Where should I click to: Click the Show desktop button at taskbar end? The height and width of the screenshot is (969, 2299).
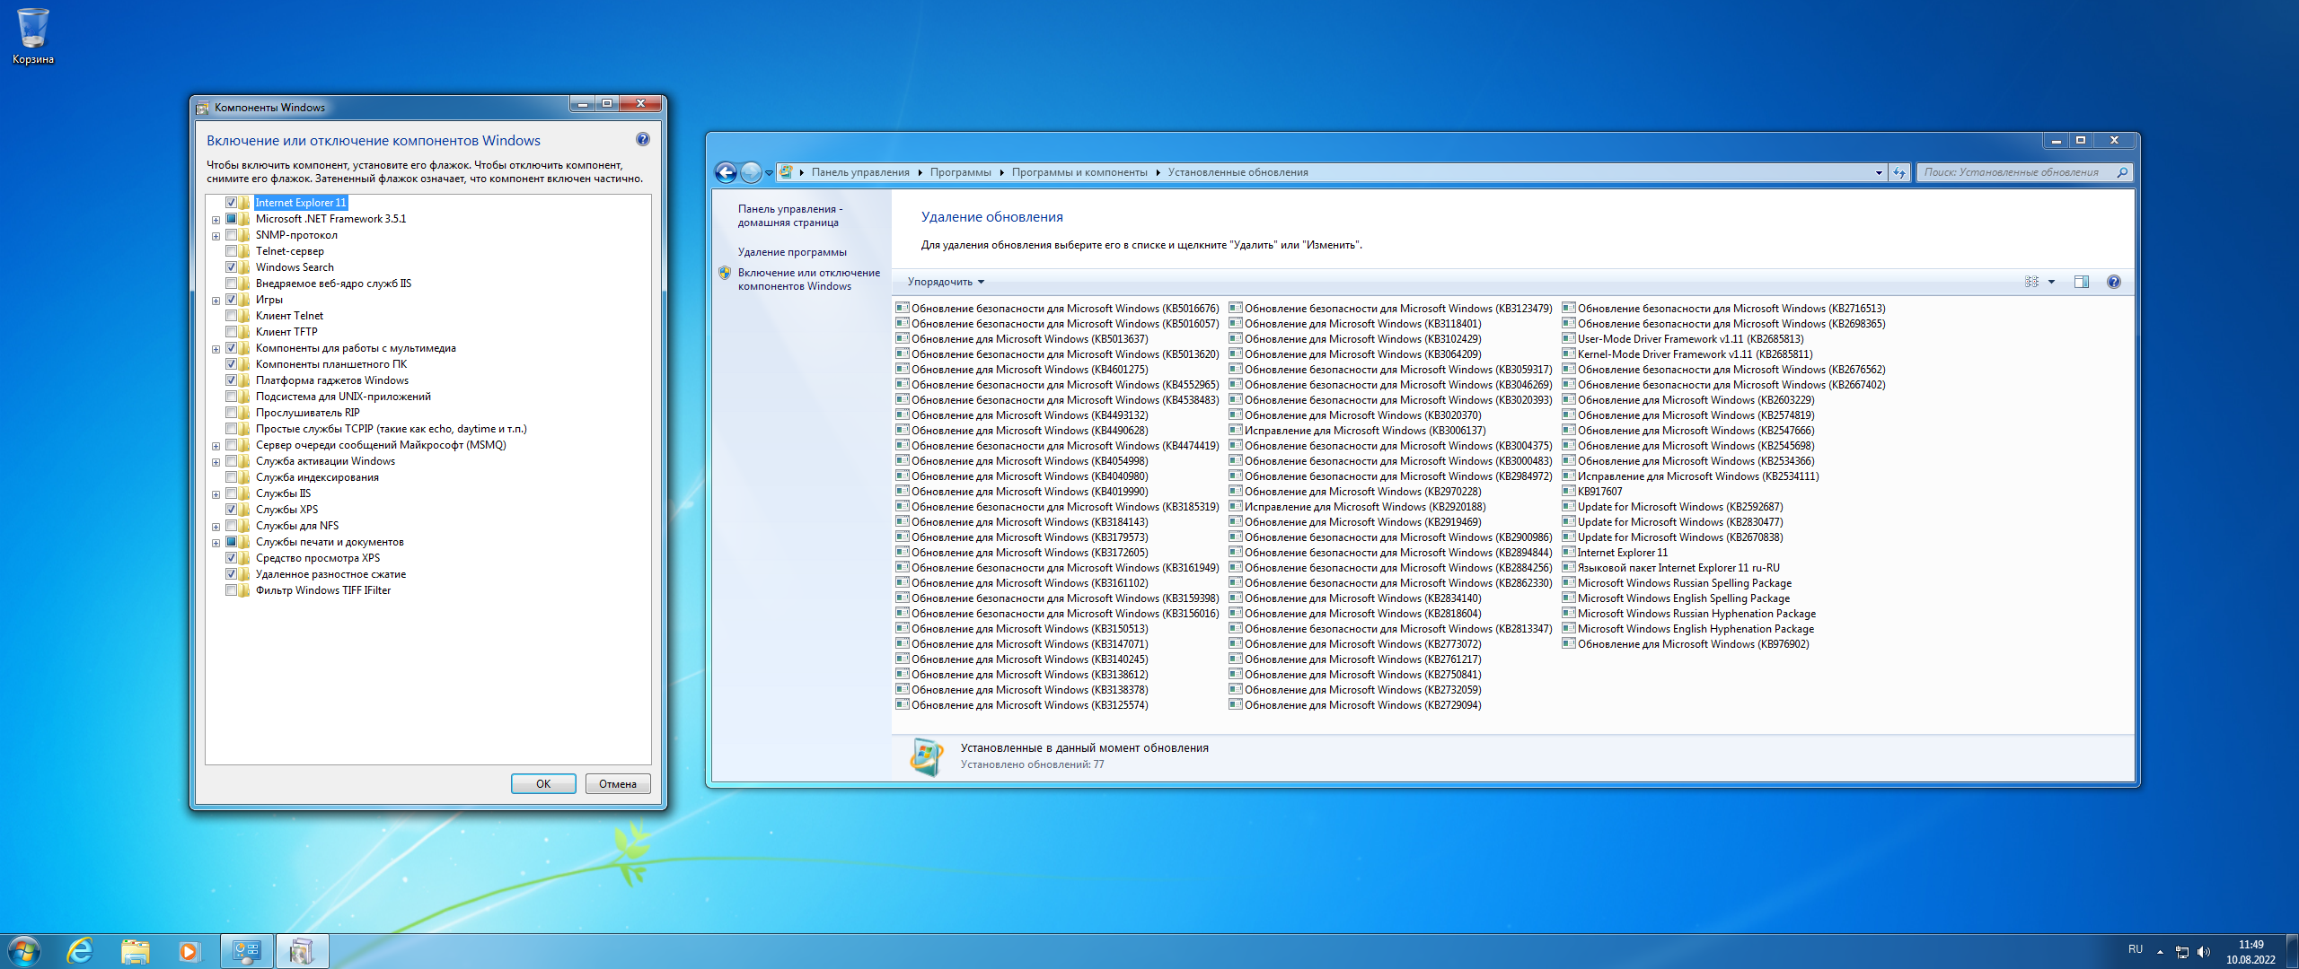(x=2292, y=951)
